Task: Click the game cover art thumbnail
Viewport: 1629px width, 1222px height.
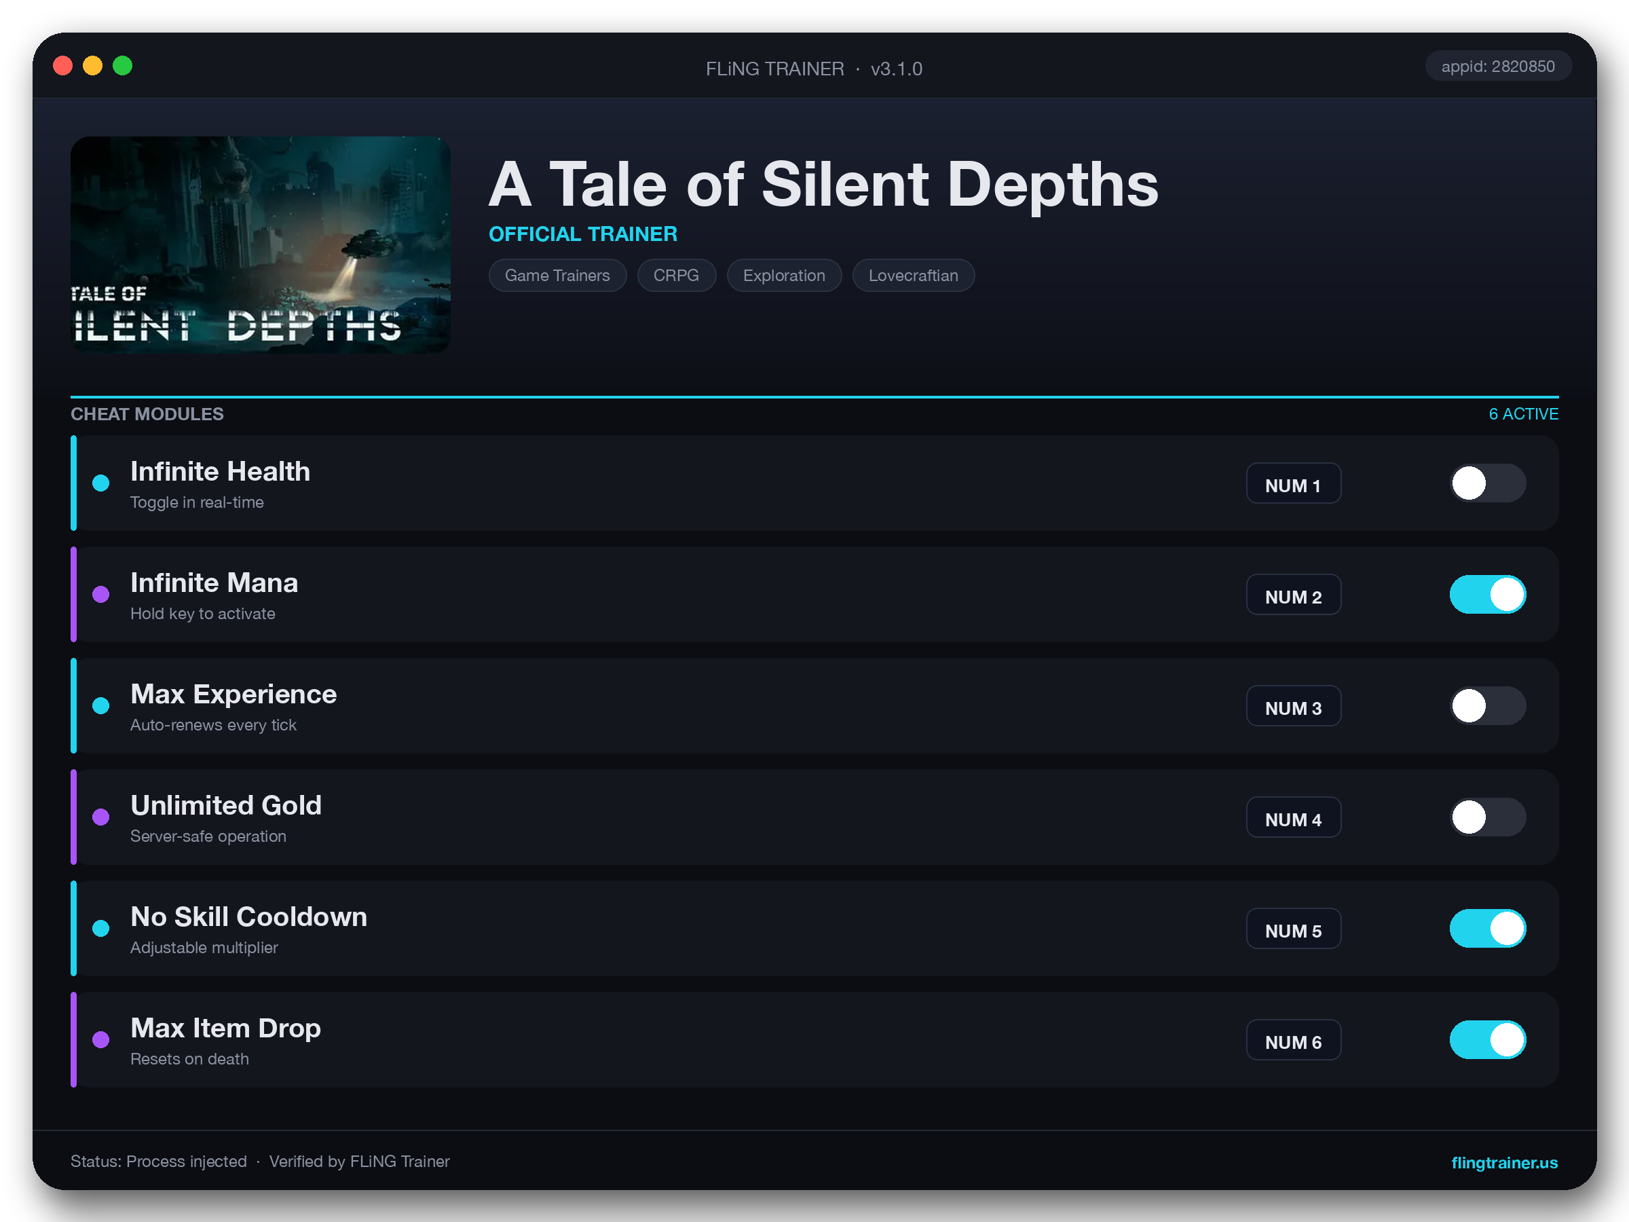Action: pyautogui.click(x=261, y=244)
